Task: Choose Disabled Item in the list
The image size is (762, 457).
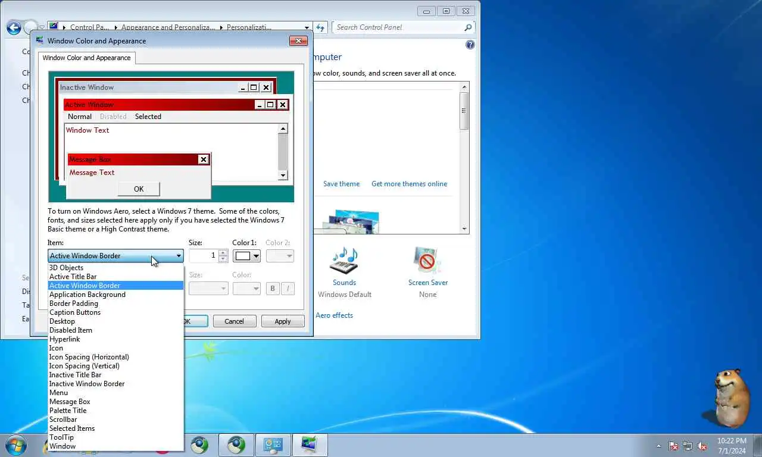Action: click(x=115, y=330)
